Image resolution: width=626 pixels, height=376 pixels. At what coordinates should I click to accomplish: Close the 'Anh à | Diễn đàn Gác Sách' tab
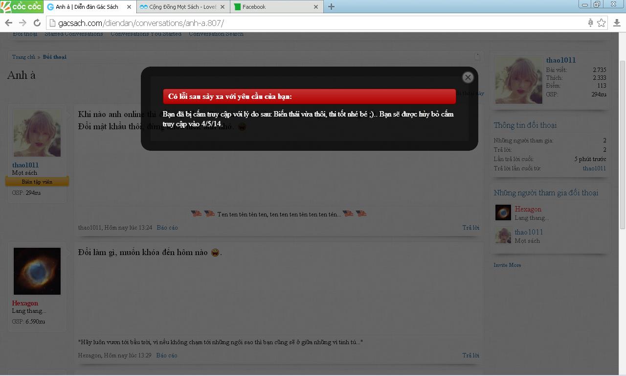click(129, 7)
